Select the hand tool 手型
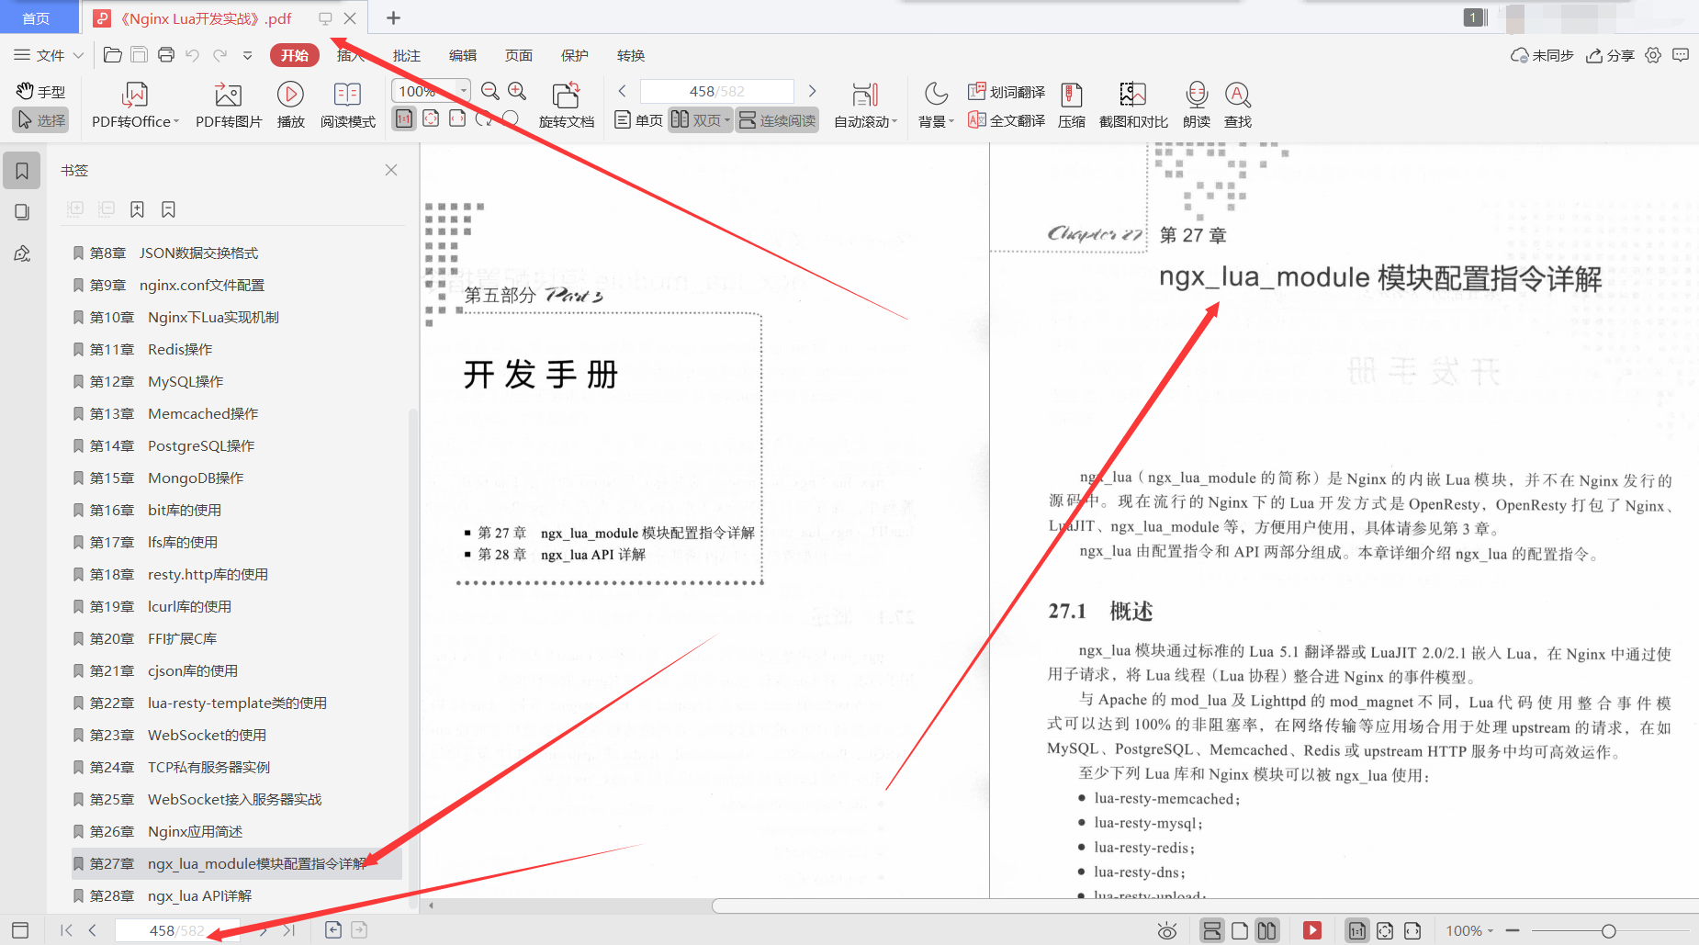The width and height of the screenshot is (1699, 945). (x=41, y=91)
